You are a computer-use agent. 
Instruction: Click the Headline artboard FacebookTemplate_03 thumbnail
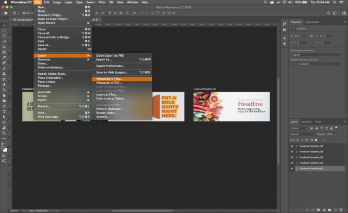click(231, 107)
